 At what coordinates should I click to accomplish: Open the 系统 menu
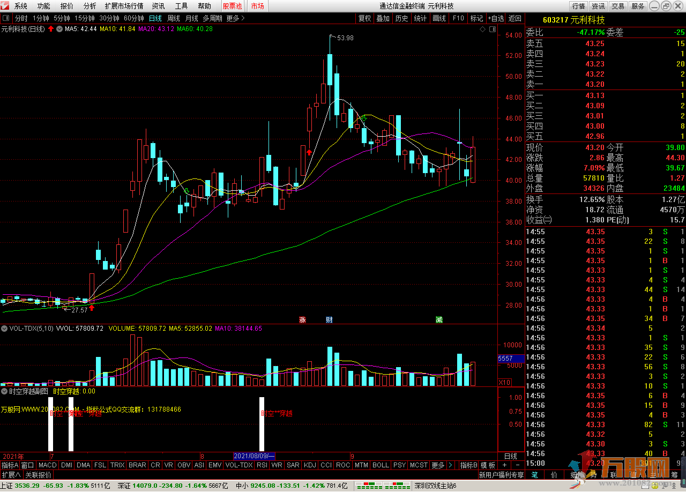click(x=21, y=6)
